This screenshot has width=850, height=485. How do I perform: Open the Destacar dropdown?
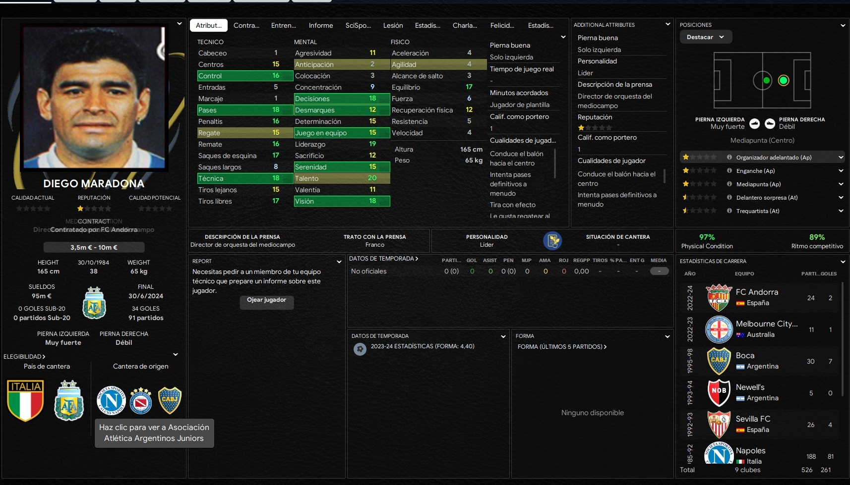coord(706,37)
